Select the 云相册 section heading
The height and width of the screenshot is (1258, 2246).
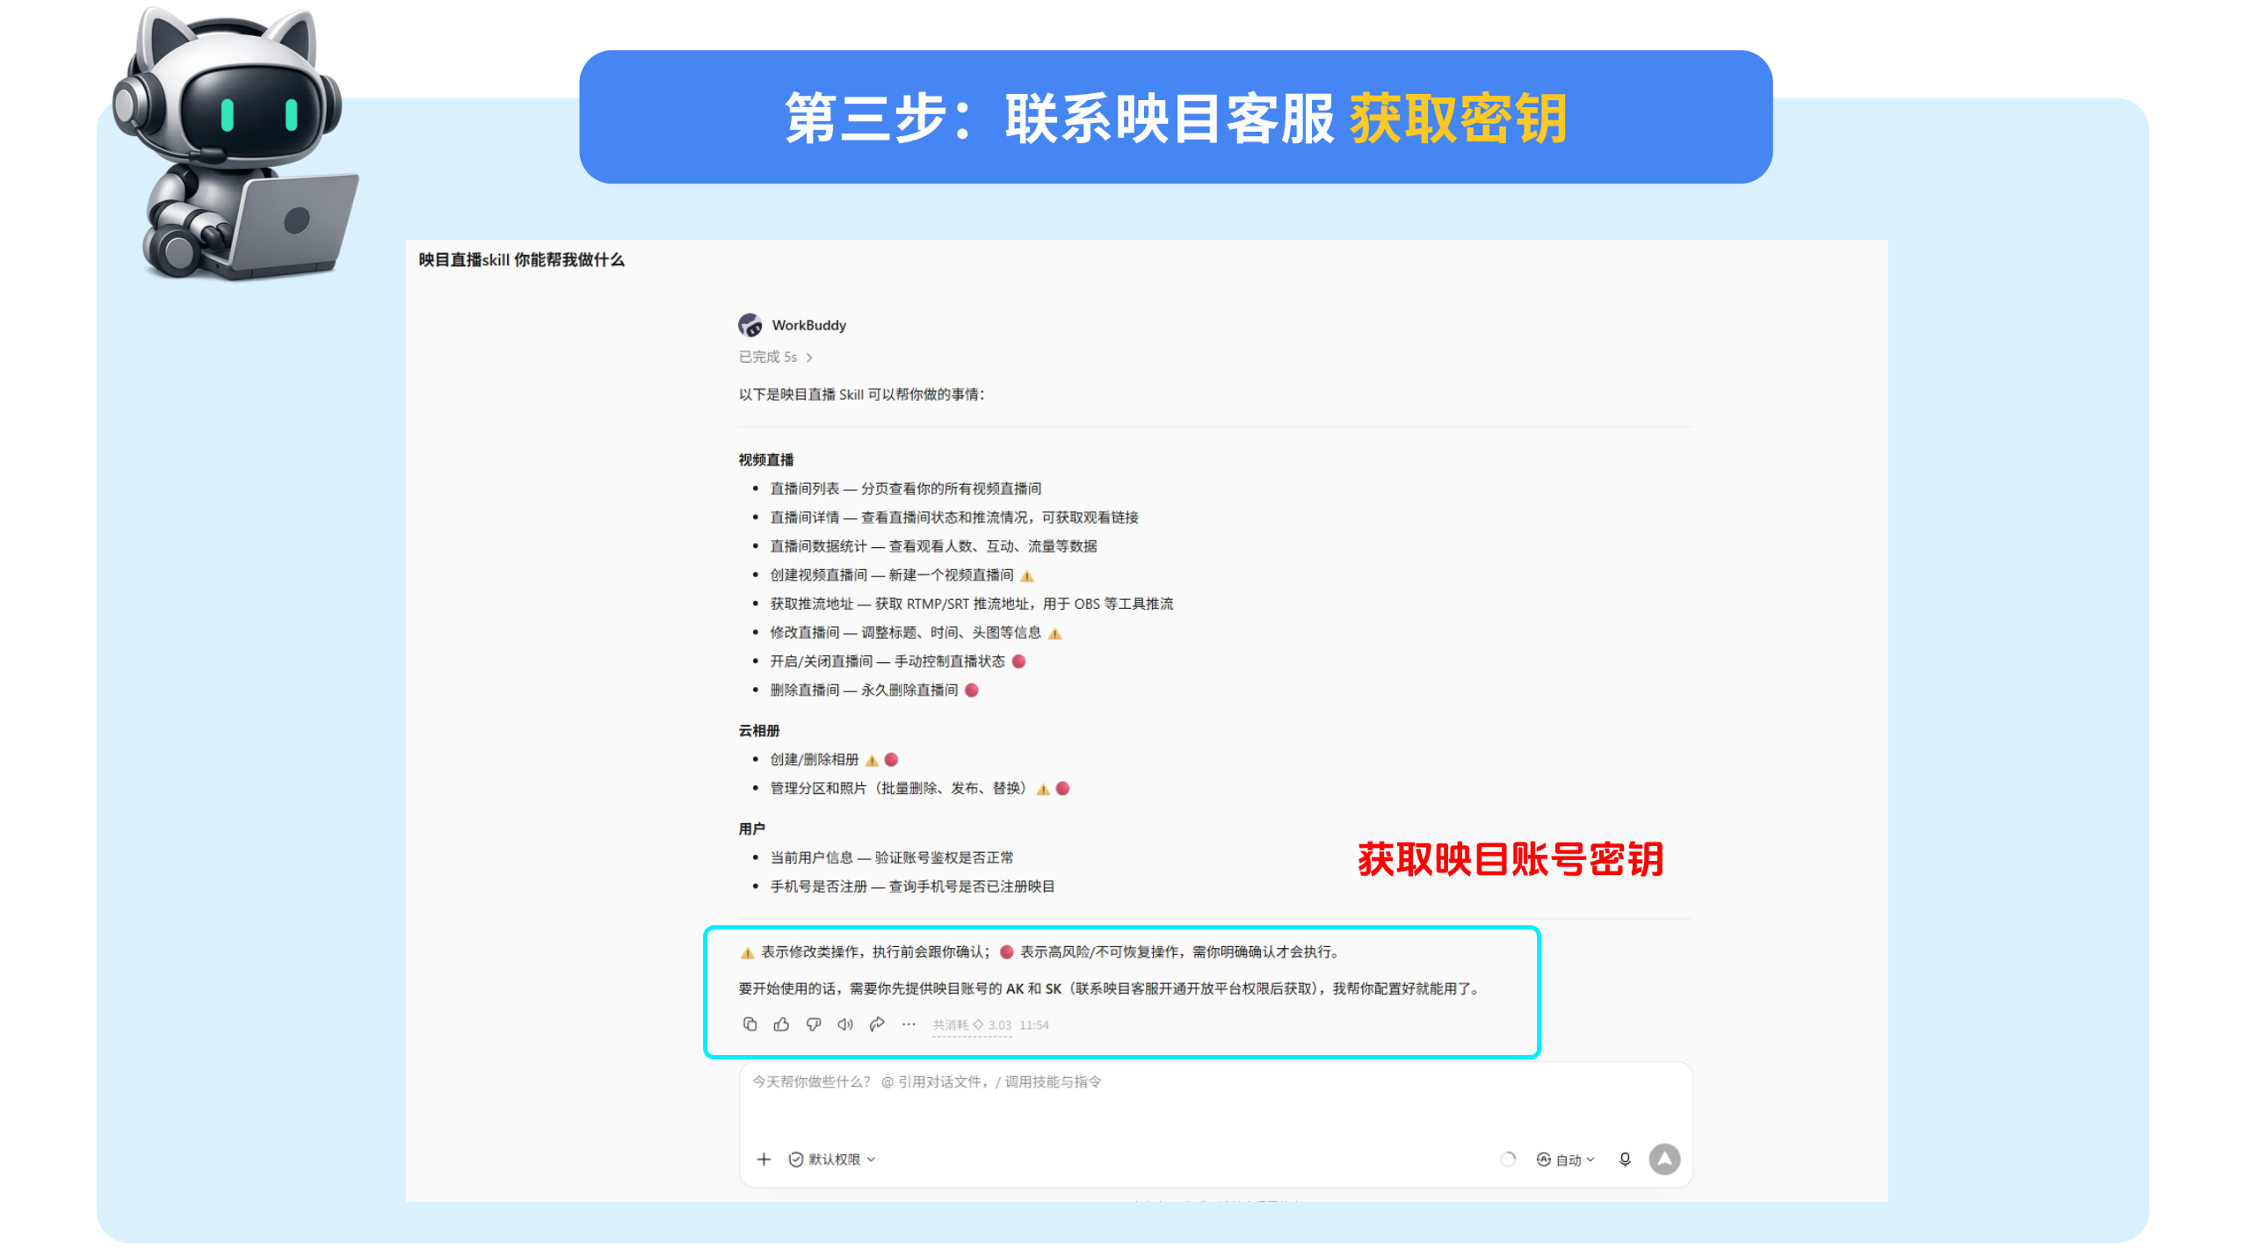click(x=758, y=731)
